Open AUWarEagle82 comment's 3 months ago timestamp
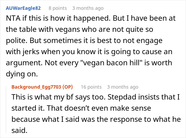 (x=87, y=8)
